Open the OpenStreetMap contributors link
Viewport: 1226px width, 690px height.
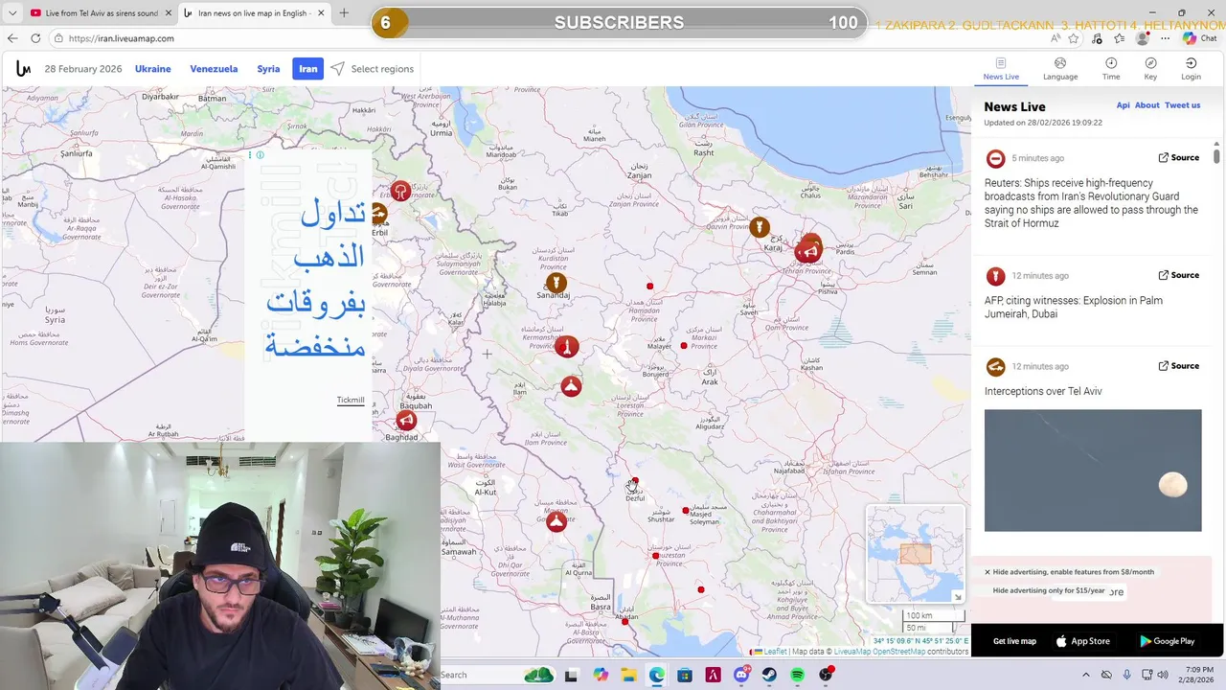[898, 652]
